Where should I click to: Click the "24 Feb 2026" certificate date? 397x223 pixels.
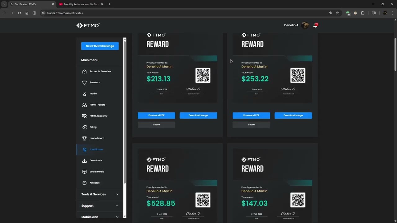tap(256, 214)
